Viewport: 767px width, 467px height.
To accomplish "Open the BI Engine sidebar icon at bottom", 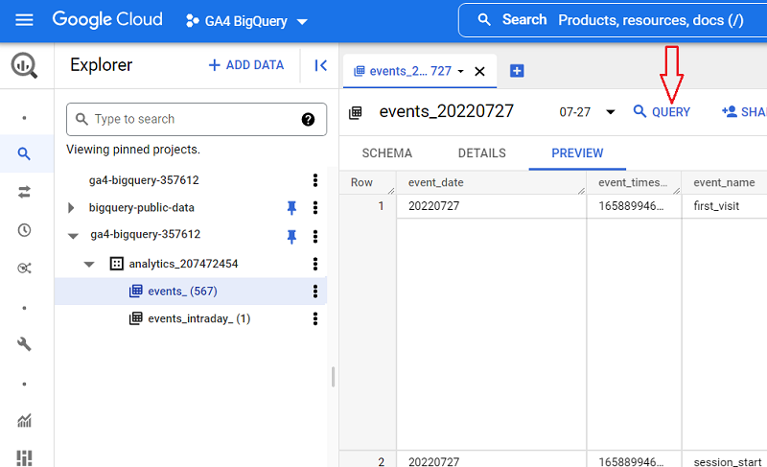I will (24, 458).
